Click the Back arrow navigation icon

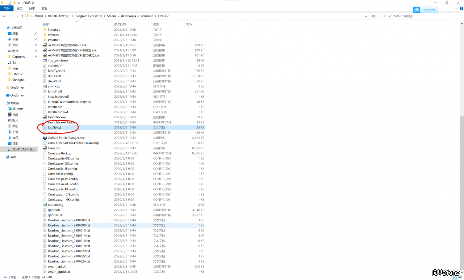(x=4, y=16)
